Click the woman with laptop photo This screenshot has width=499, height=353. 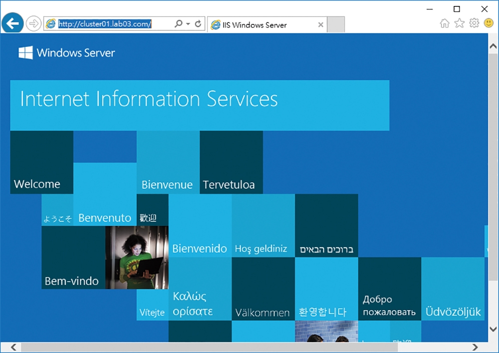137,258
